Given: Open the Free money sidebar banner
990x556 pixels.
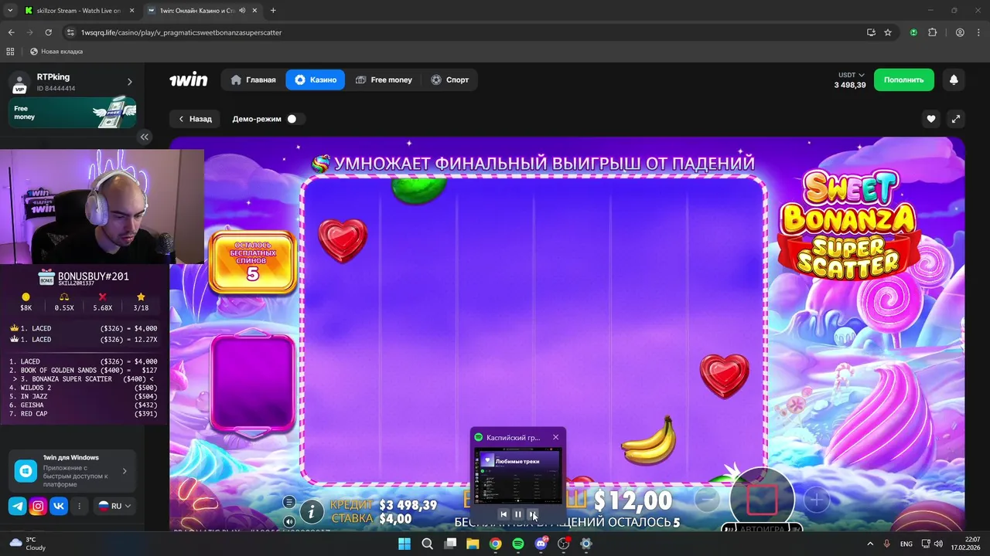Looking at the screenshot, I should click(x=73, y=113).
